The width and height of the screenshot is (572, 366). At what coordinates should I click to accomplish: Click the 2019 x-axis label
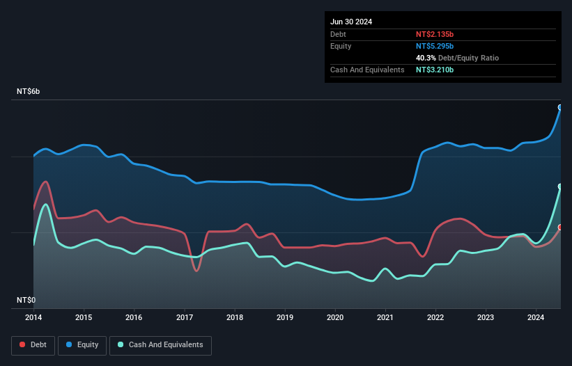[x=285, y=317]
